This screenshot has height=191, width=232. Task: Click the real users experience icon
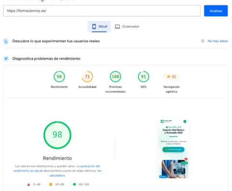click(x=6, y=41)
